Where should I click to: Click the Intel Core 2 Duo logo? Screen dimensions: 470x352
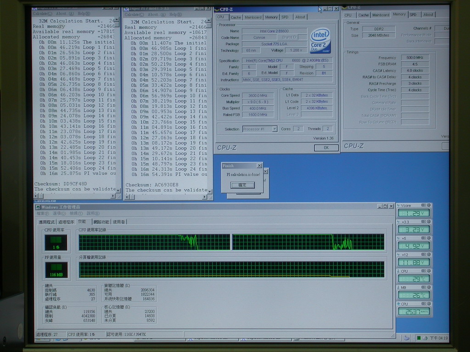click(x=320, y=41)
